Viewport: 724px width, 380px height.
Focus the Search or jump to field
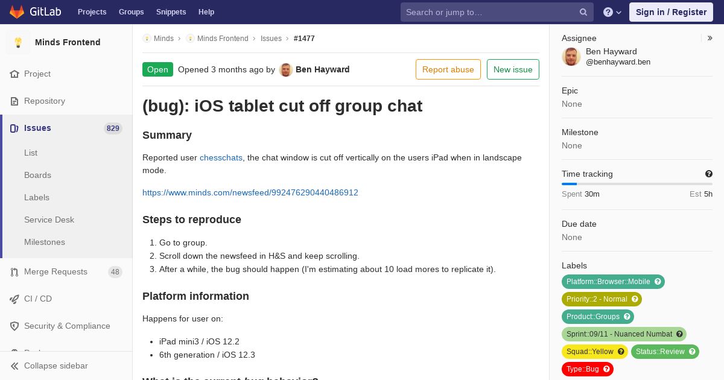click(x=497, y=12)
